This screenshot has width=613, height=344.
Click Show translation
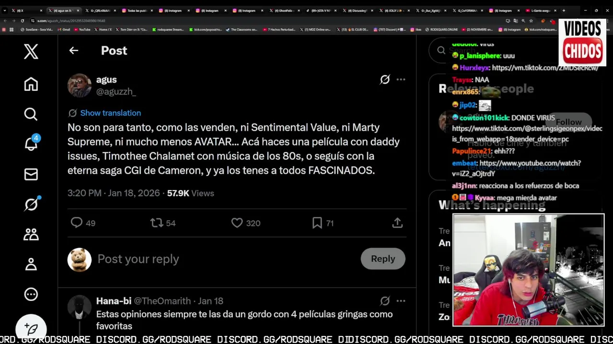coord(110,113)
